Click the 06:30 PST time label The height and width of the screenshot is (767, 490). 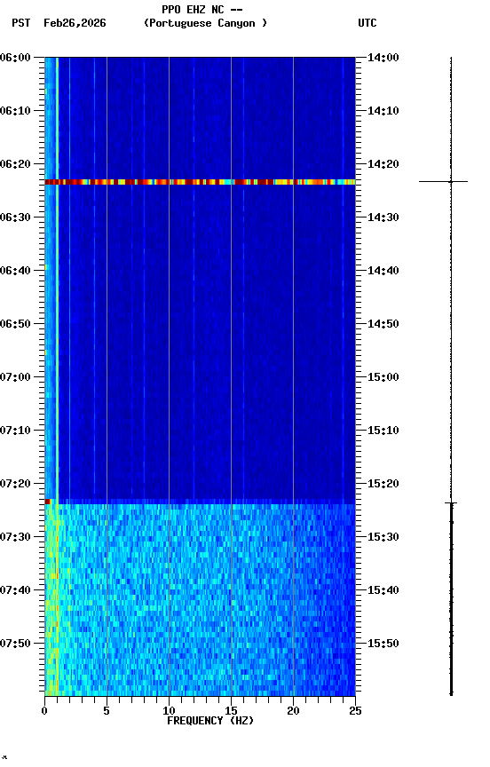click(x=15, y=217)
